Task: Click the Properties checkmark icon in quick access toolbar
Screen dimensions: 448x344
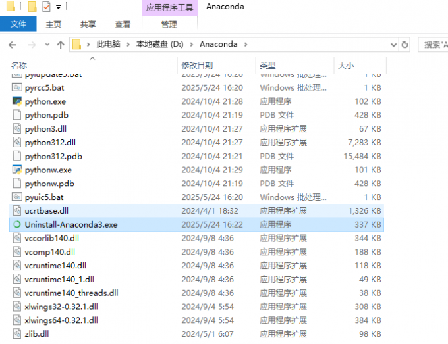Action: pyautogui.click(x=46, y=7)
